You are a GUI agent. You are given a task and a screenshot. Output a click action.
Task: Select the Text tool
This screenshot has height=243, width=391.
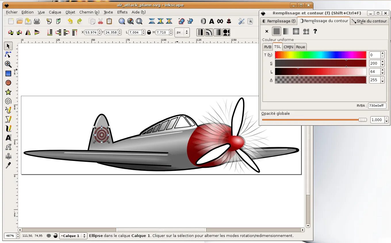[8, 138]
